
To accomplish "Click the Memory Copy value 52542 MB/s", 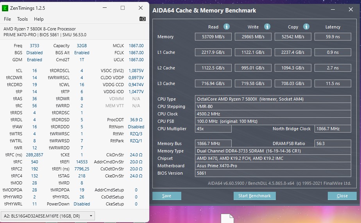I will 293,37.
